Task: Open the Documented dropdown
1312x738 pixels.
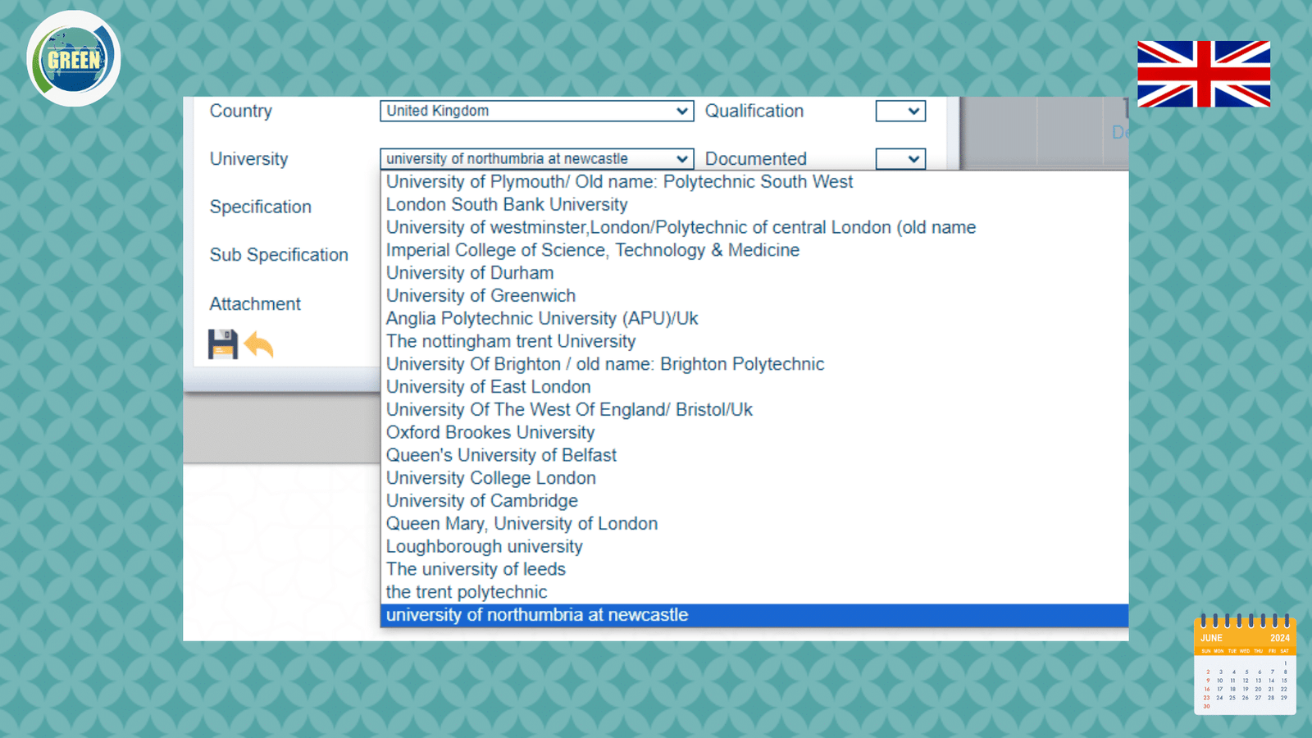Action: coord(900,158)
